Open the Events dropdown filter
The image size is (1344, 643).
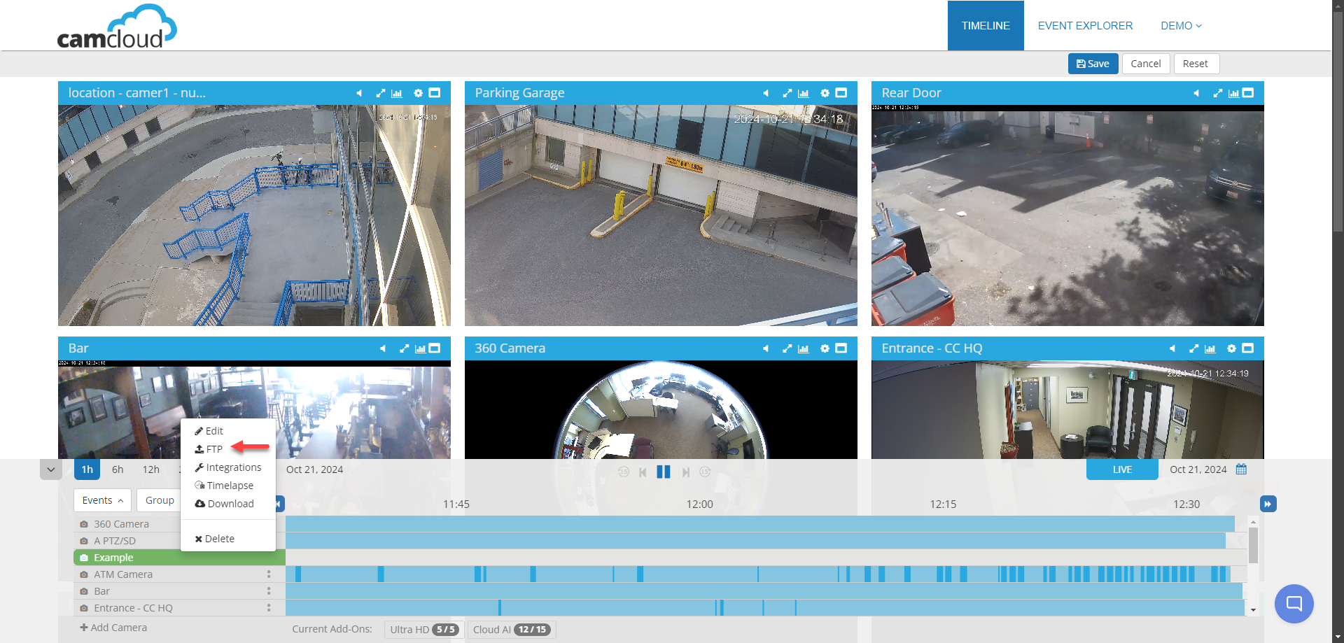[102, 500]
